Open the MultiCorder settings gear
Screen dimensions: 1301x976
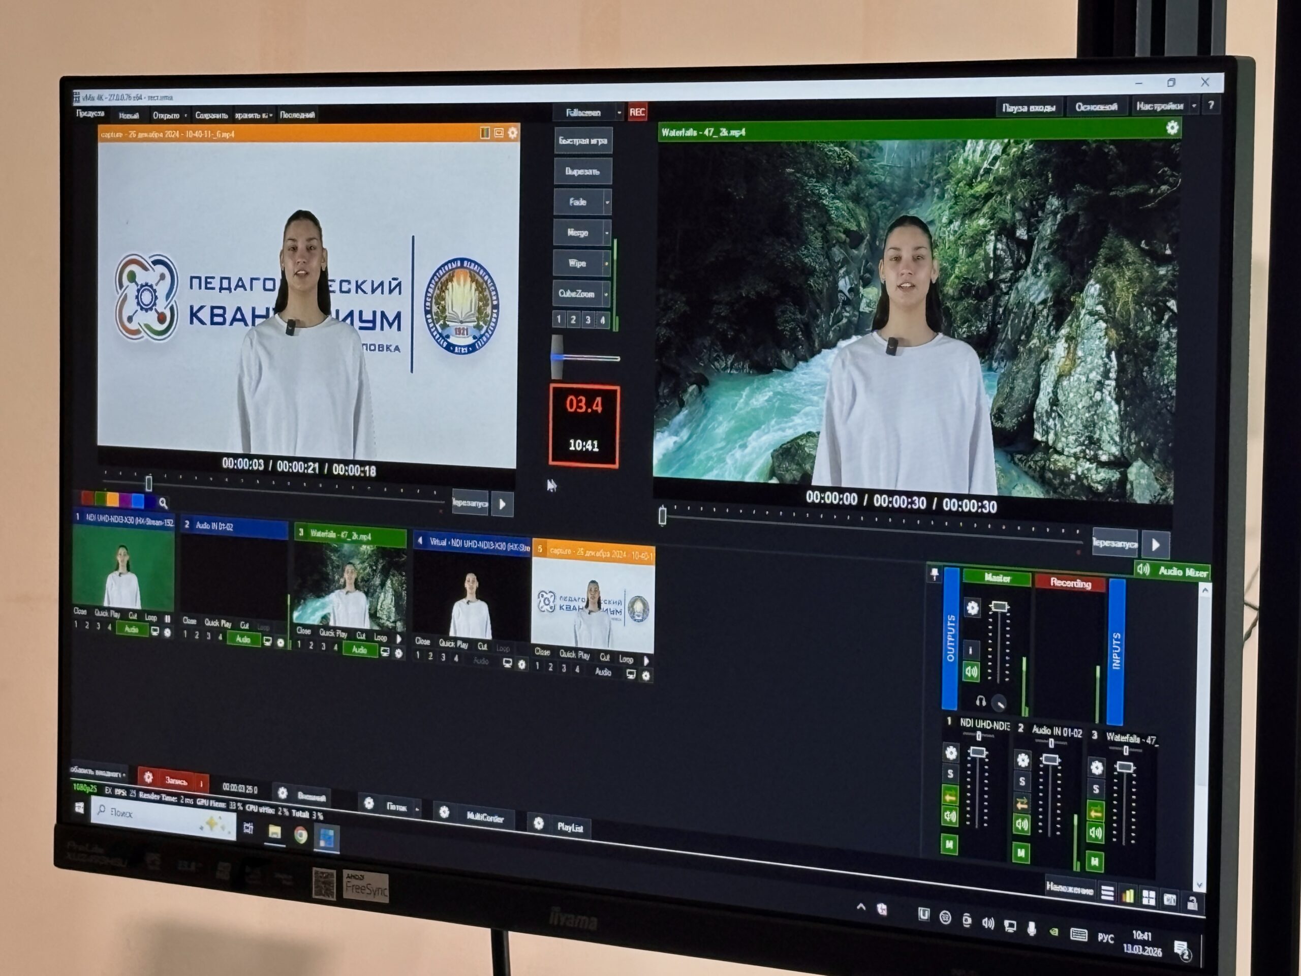444,812
